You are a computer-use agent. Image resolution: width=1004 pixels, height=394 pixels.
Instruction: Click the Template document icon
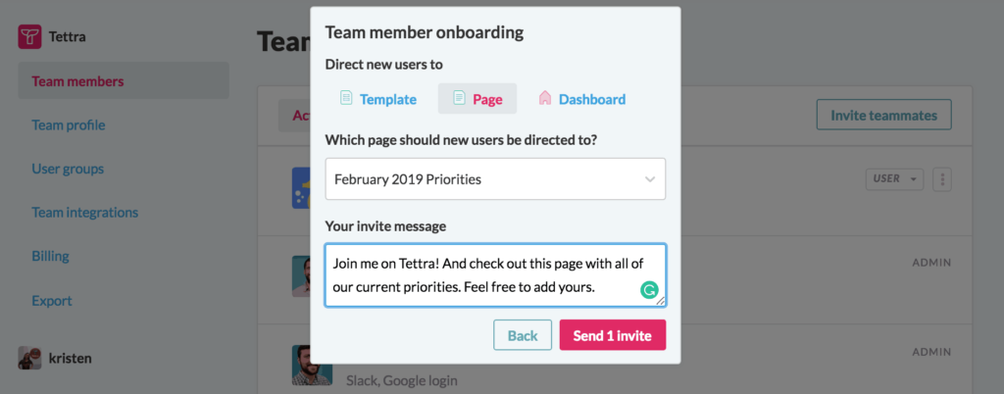[x=346, y=98]
